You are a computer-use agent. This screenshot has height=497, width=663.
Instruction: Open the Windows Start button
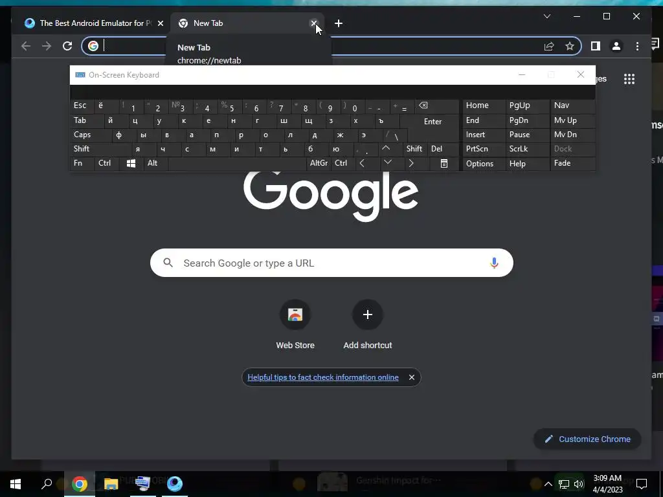[x=16, y=483]
